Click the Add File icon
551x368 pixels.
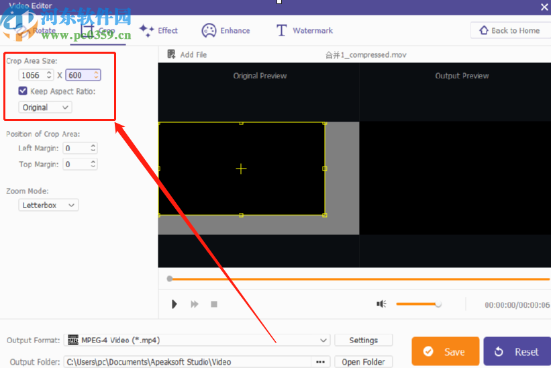[x=171, y=54]
